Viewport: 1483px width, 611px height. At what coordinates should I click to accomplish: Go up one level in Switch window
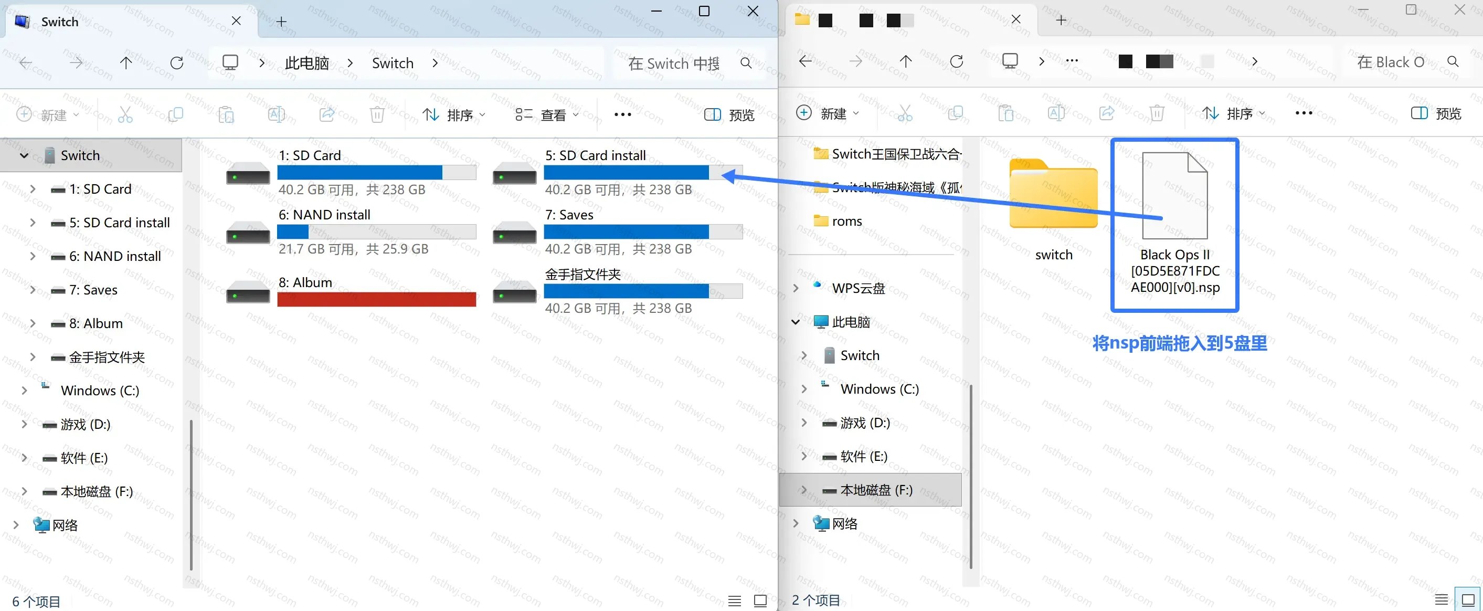(126, 63)
